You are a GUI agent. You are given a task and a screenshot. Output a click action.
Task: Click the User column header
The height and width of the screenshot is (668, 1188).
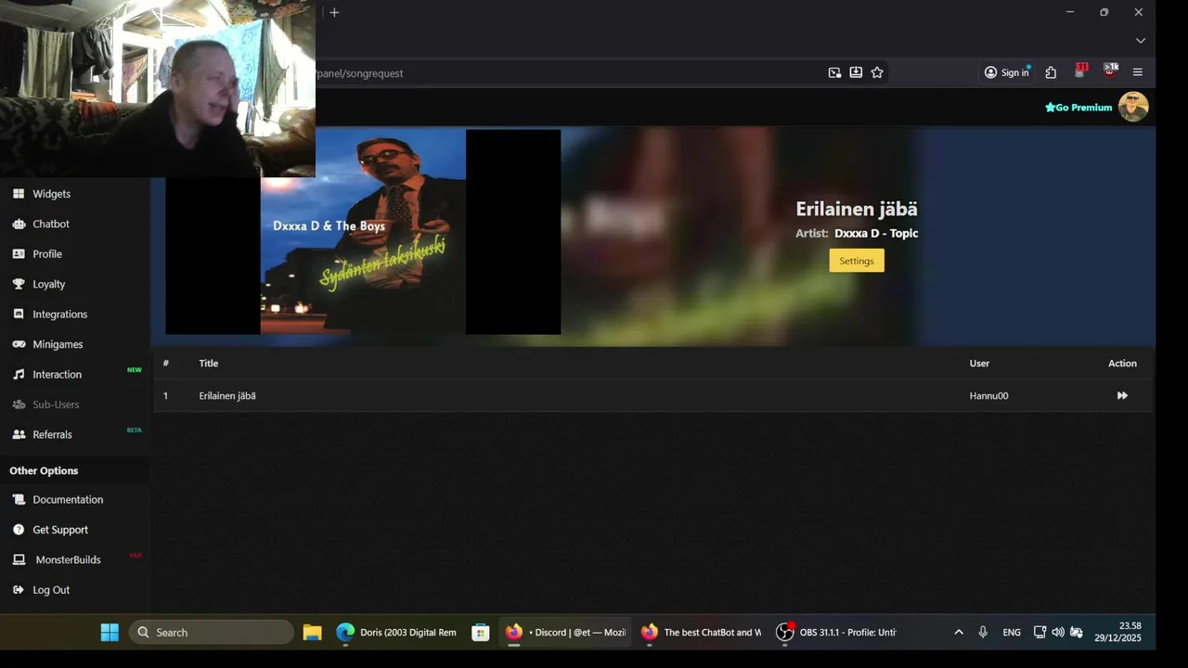(x=979, y=363)
